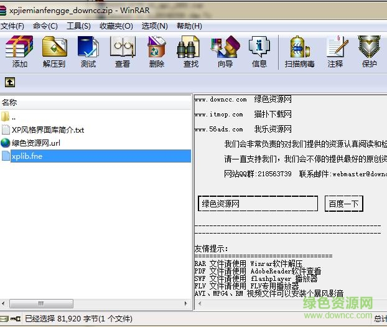Click file list scroll left arrow
The height and width of the screenshot is (327, 387).
click(3, 303)
